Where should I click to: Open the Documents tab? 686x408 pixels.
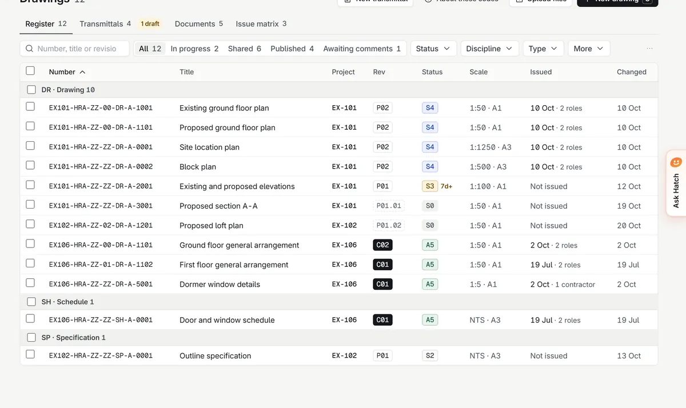pos(199,24)
